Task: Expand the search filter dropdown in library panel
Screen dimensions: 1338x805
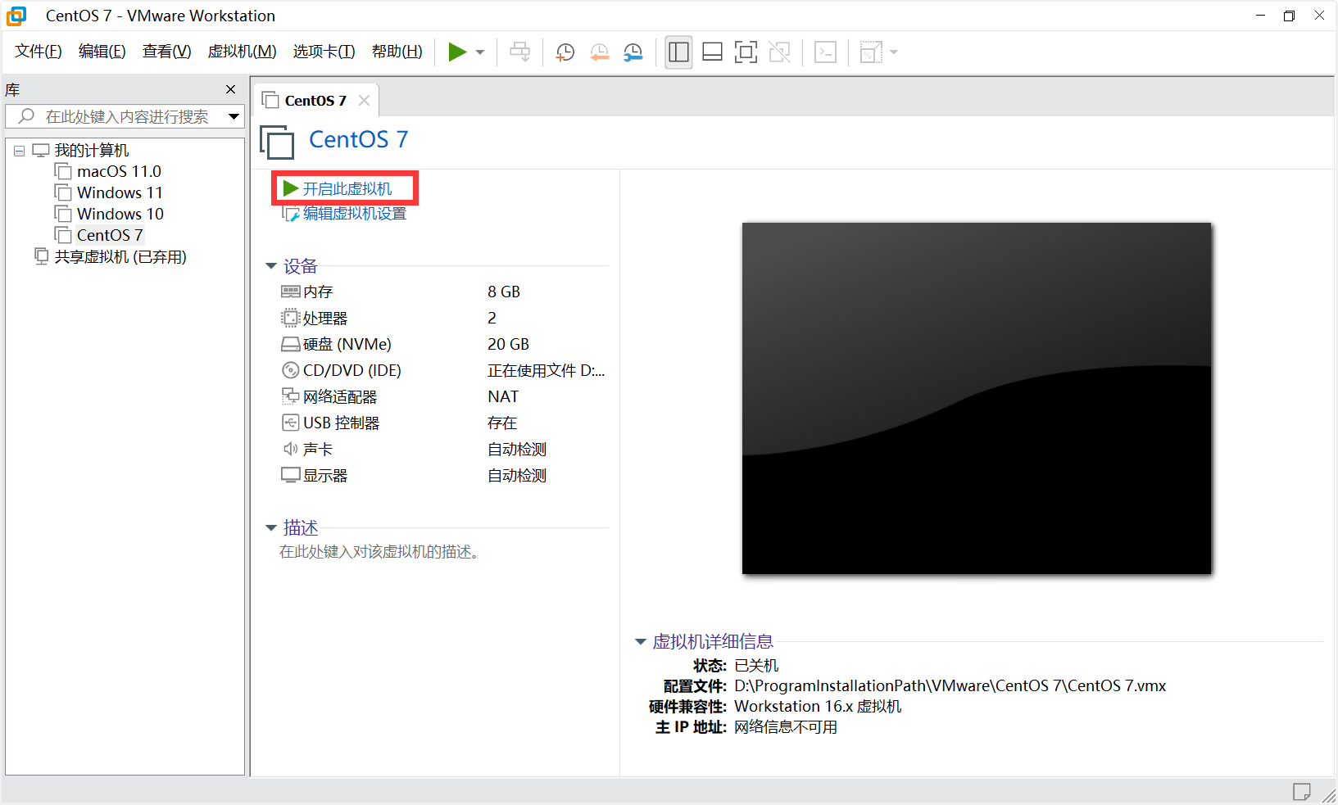Action: coord(234,116)
